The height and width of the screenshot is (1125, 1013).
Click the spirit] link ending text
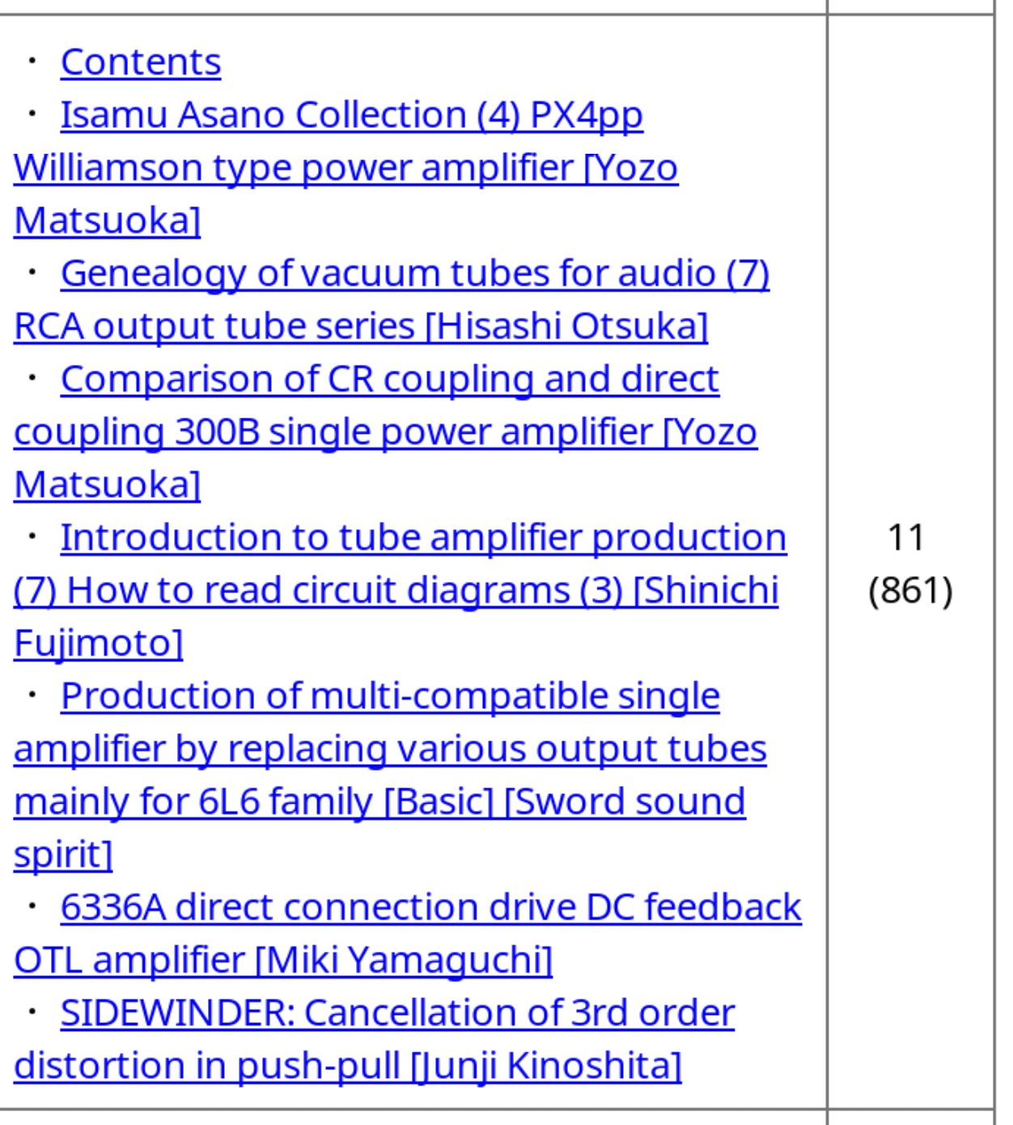point(63,855)
